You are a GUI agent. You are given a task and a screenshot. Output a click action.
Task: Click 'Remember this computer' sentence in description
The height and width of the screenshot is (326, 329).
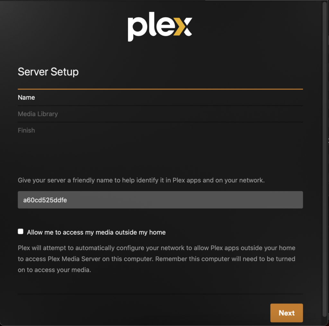(225, 259)
